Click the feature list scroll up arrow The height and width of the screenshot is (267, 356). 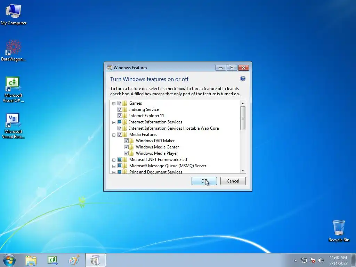(243, 103)
